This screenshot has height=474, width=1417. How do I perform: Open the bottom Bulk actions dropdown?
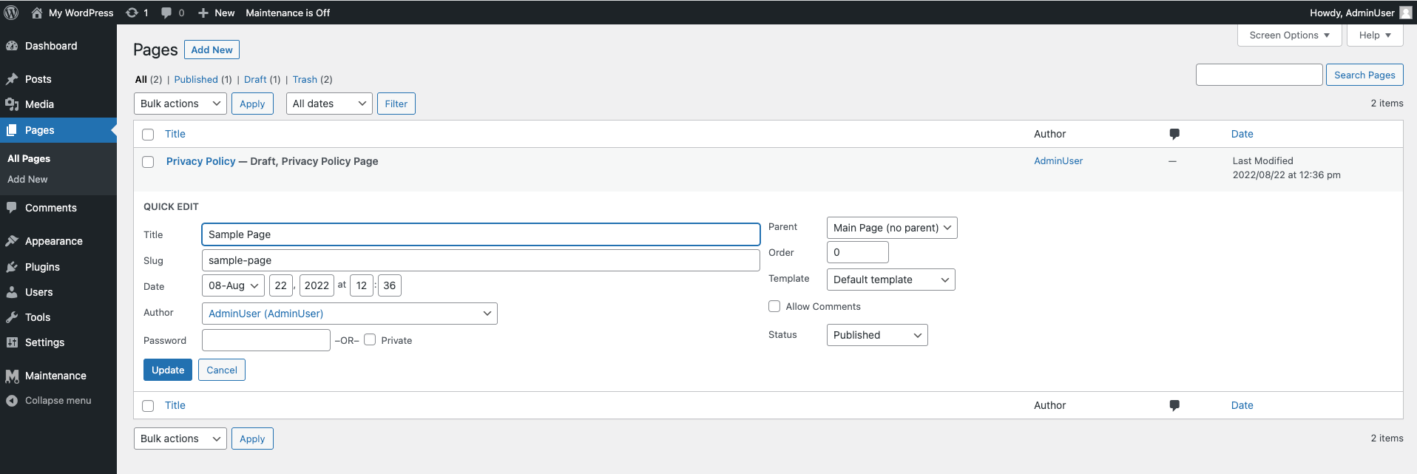click(x=180, y=439)
